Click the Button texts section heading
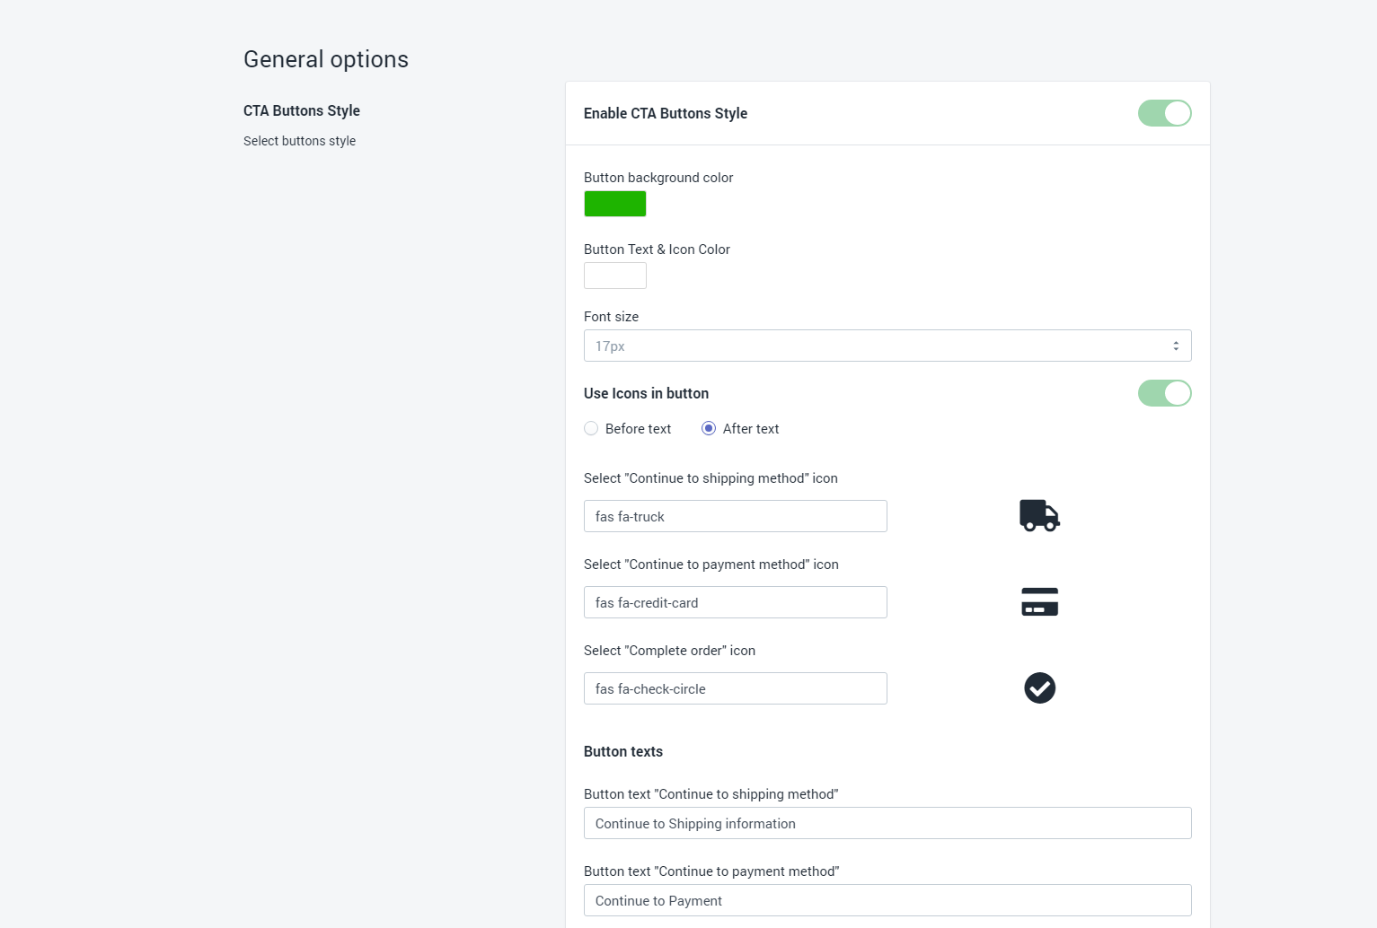The height and width of the screenshot is (928, 1377). tap(623, 751)
